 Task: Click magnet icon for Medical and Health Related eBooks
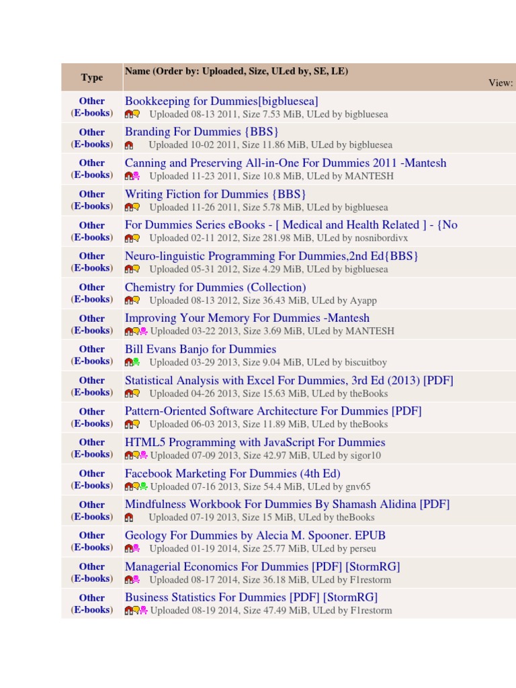click(x=128, y=238)
